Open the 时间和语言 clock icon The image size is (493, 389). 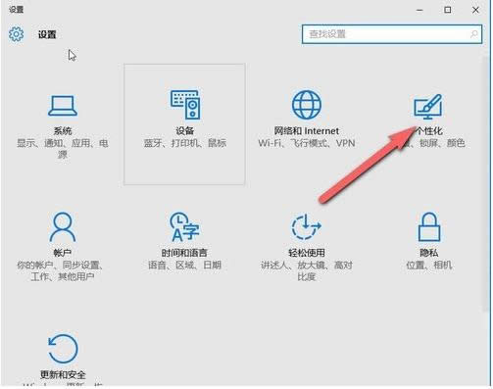coord(184,226)
